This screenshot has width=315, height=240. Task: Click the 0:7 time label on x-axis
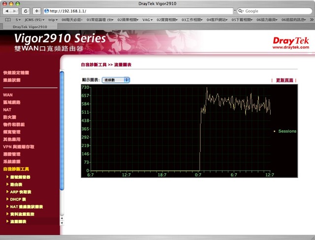coord(198,175)
